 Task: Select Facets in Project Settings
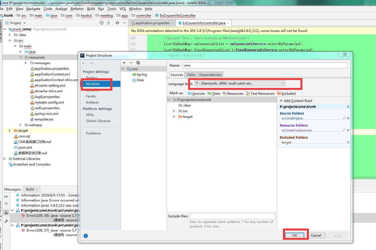coord(91,96)
